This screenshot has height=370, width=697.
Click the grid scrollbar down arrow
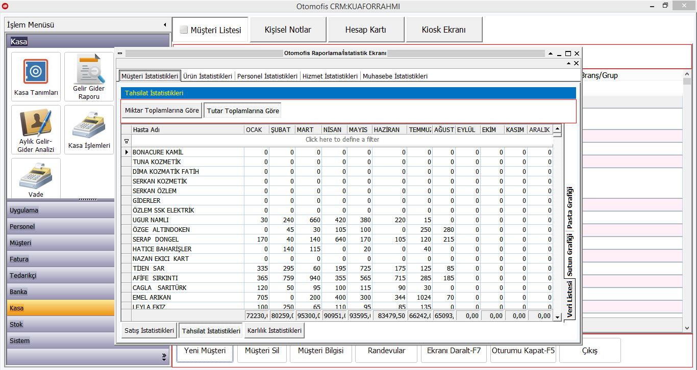(x=557, y=316)
